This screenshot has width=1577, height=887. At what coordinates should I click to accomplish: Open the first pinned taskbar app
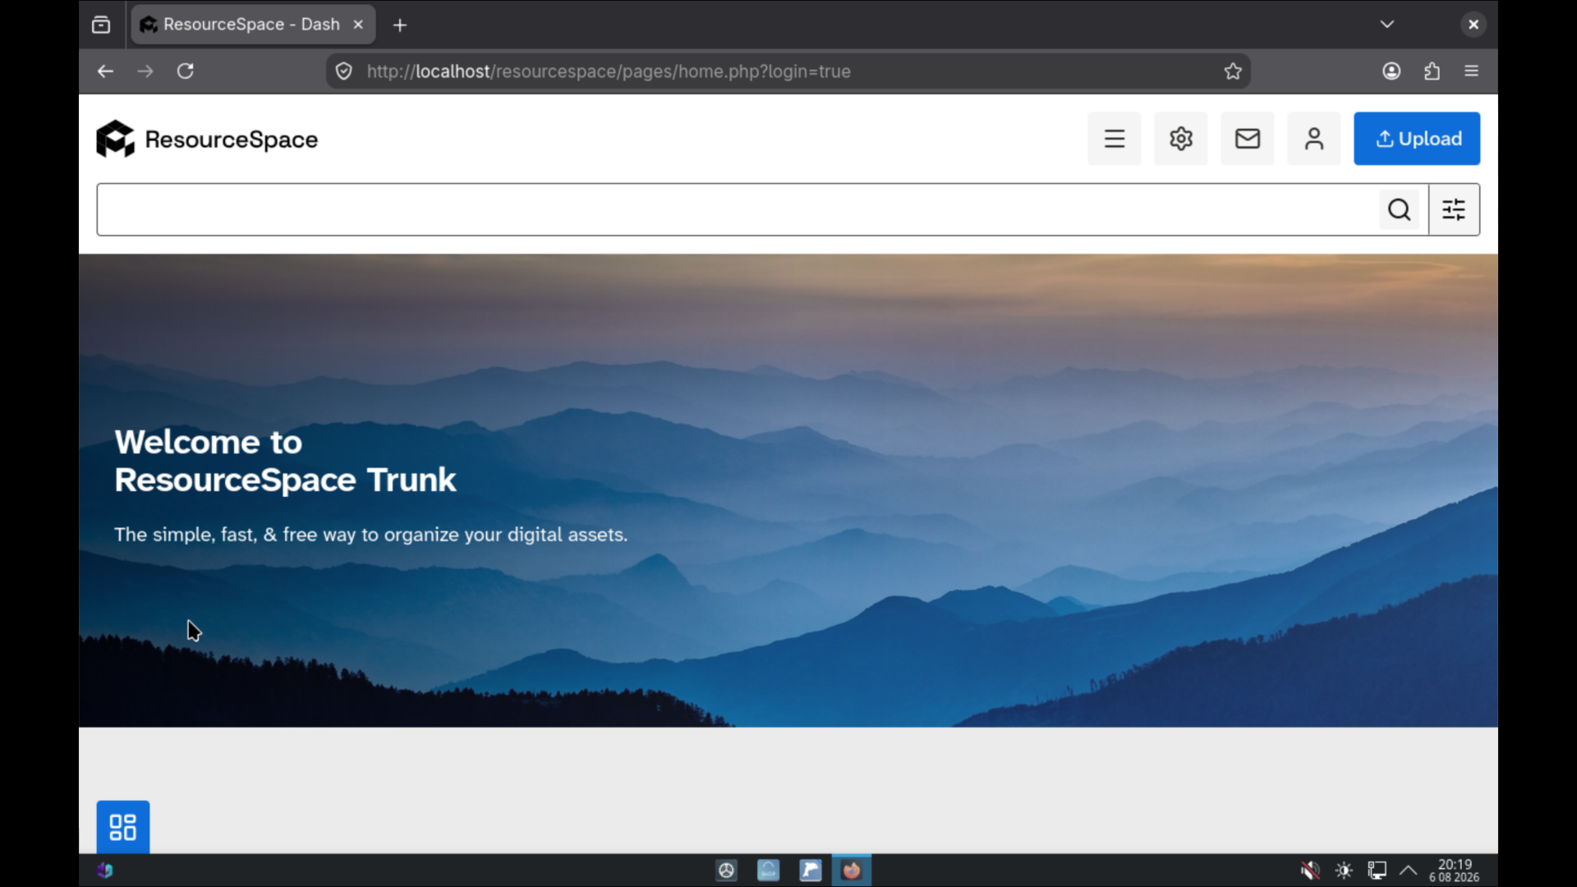[726, 871]
